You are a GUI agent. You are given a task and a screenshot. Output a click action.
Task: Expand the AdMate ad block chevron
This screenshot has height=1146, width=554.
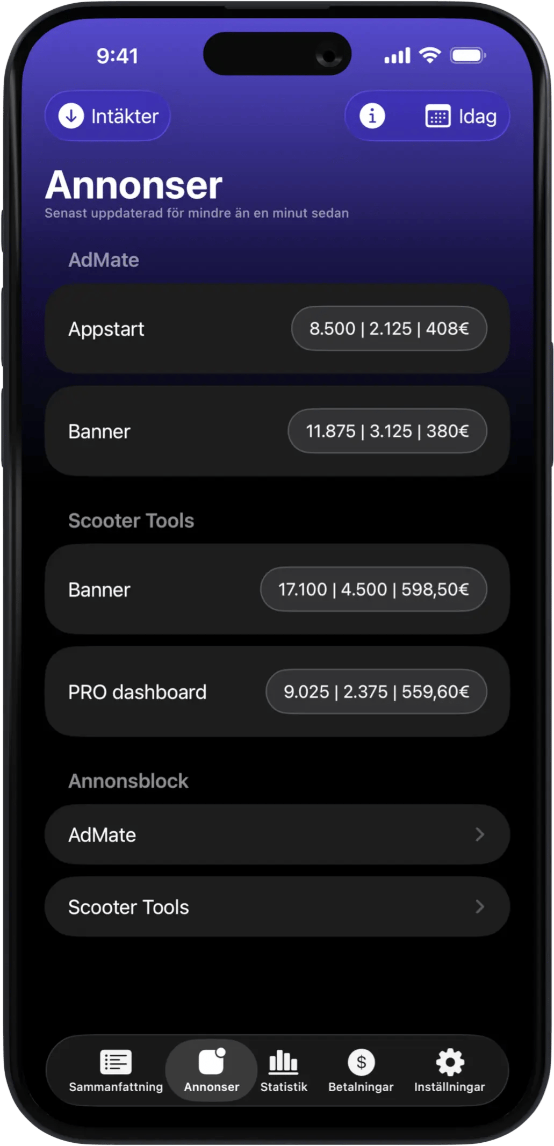[x=480, y=834]
